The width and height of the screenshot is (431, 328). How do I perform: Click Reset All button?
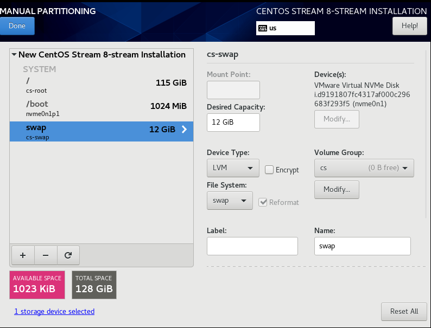coord(404,312)
